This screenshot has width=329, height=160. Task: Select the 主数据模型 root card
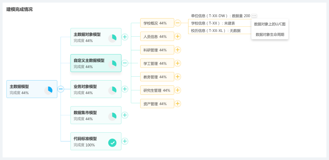32,89
